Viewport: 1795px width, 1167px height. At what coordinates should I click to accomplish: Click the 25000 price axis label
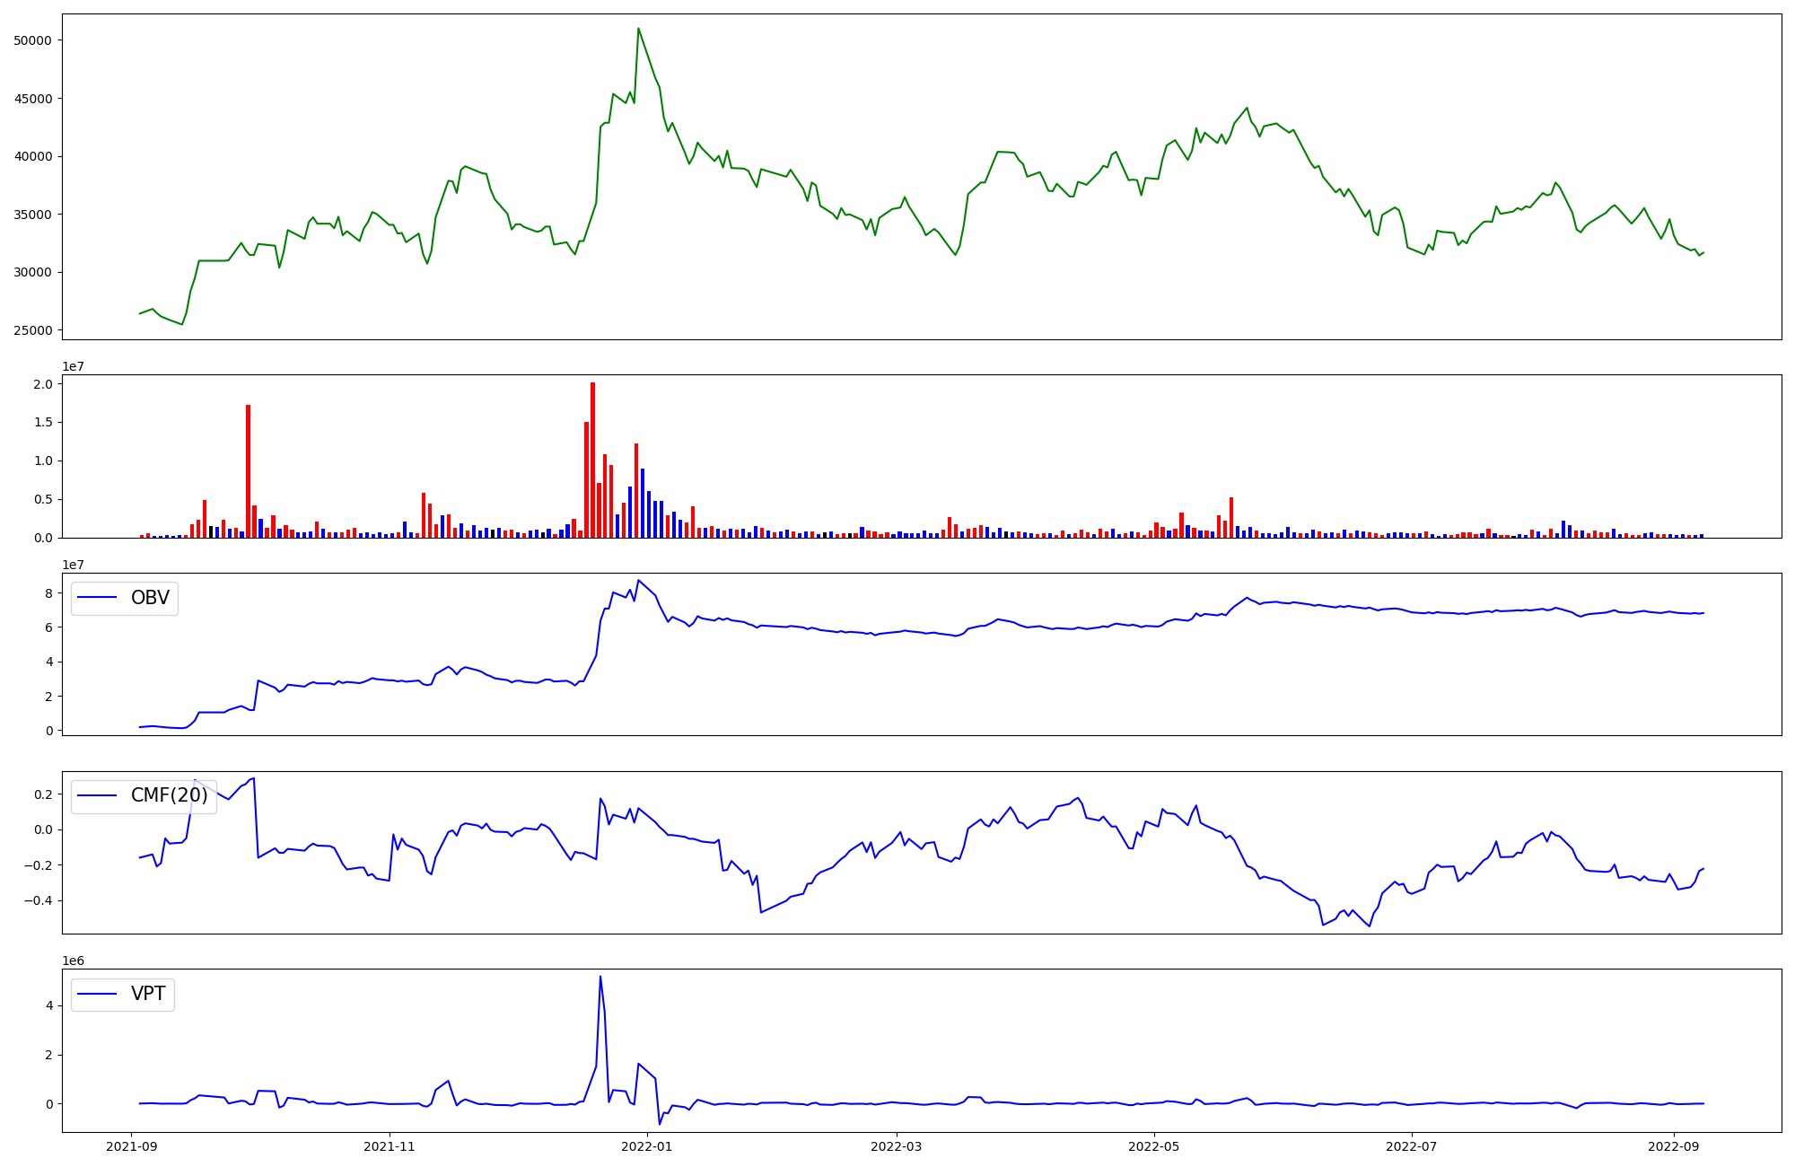point(33,330)
